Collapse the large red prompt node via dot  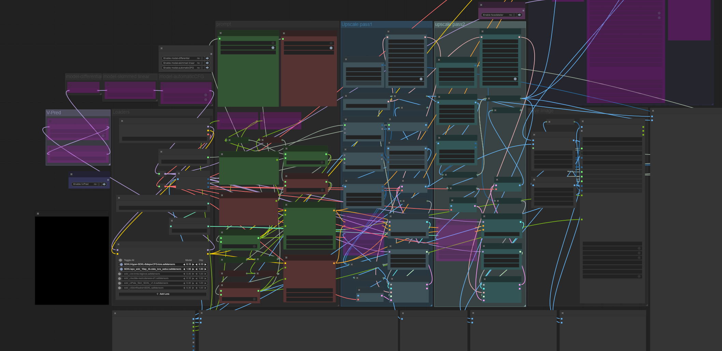click(x=284, y=33)
